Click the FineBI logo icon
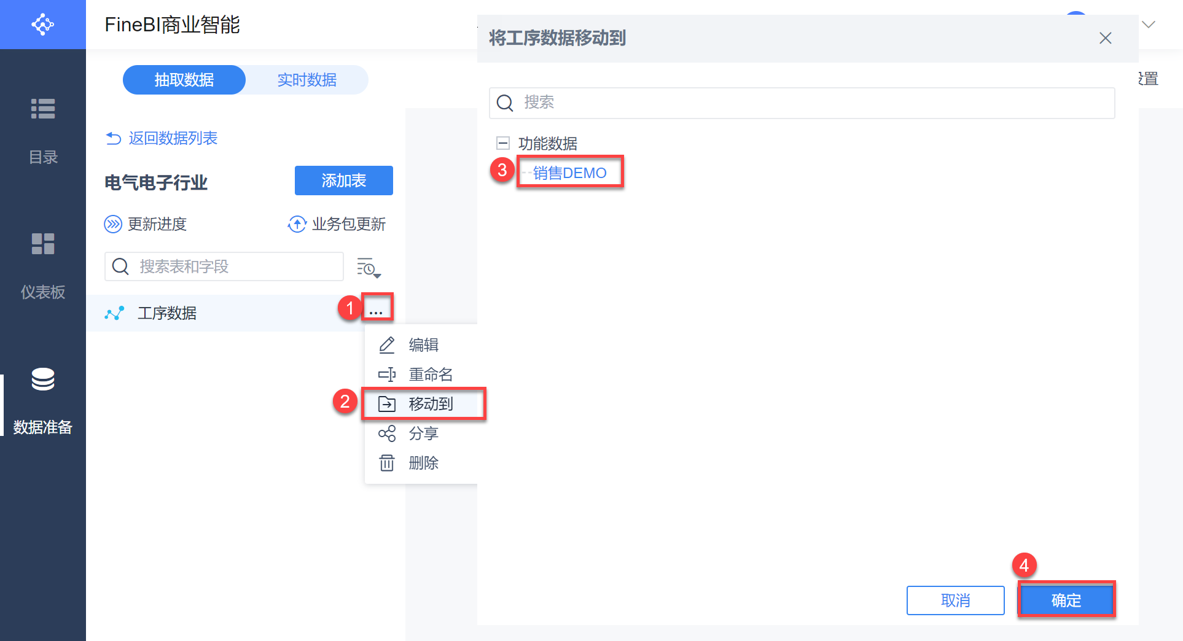Image resolution: width=1183 pixels, height=641 pixels. click(42, 25)
